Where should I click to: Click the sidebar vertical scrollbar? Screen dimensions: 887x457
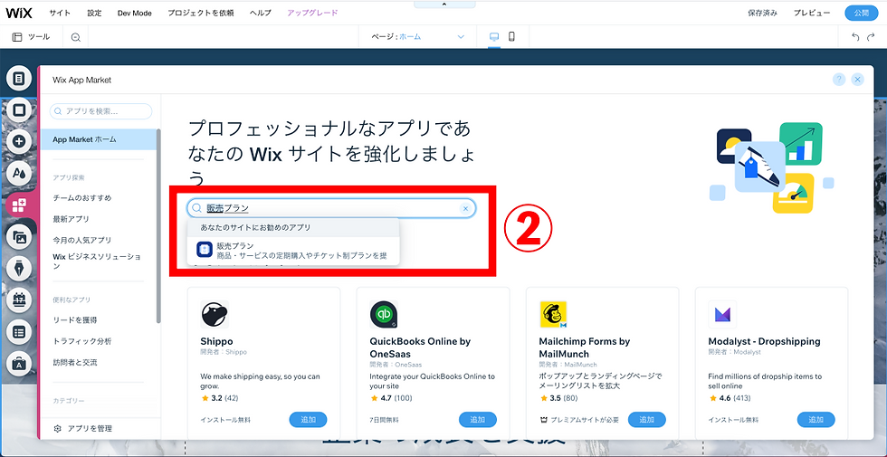(158, 226)
